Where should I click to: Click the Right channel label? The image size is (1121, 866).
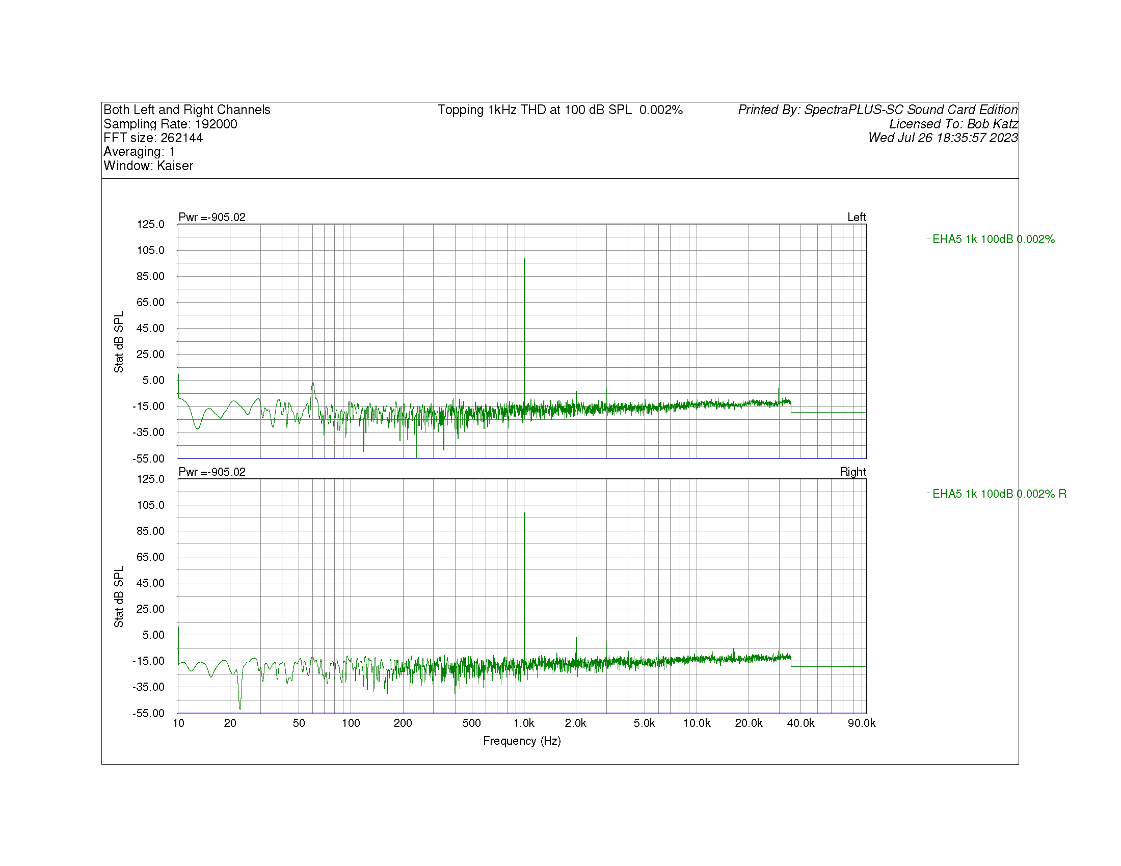click(x=852, y=472)
